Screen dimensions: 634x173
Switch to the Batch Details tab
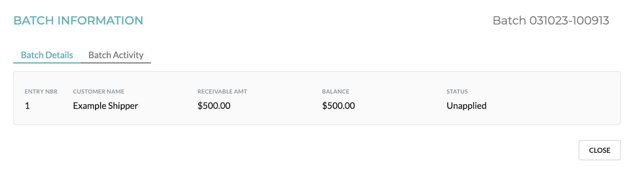coord(47,55)
